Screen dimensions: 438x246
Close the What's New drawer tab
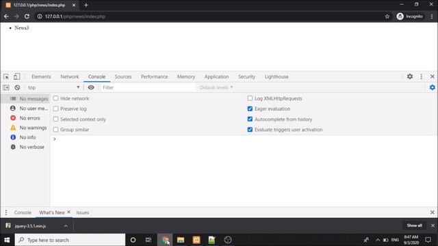(68, 213)
